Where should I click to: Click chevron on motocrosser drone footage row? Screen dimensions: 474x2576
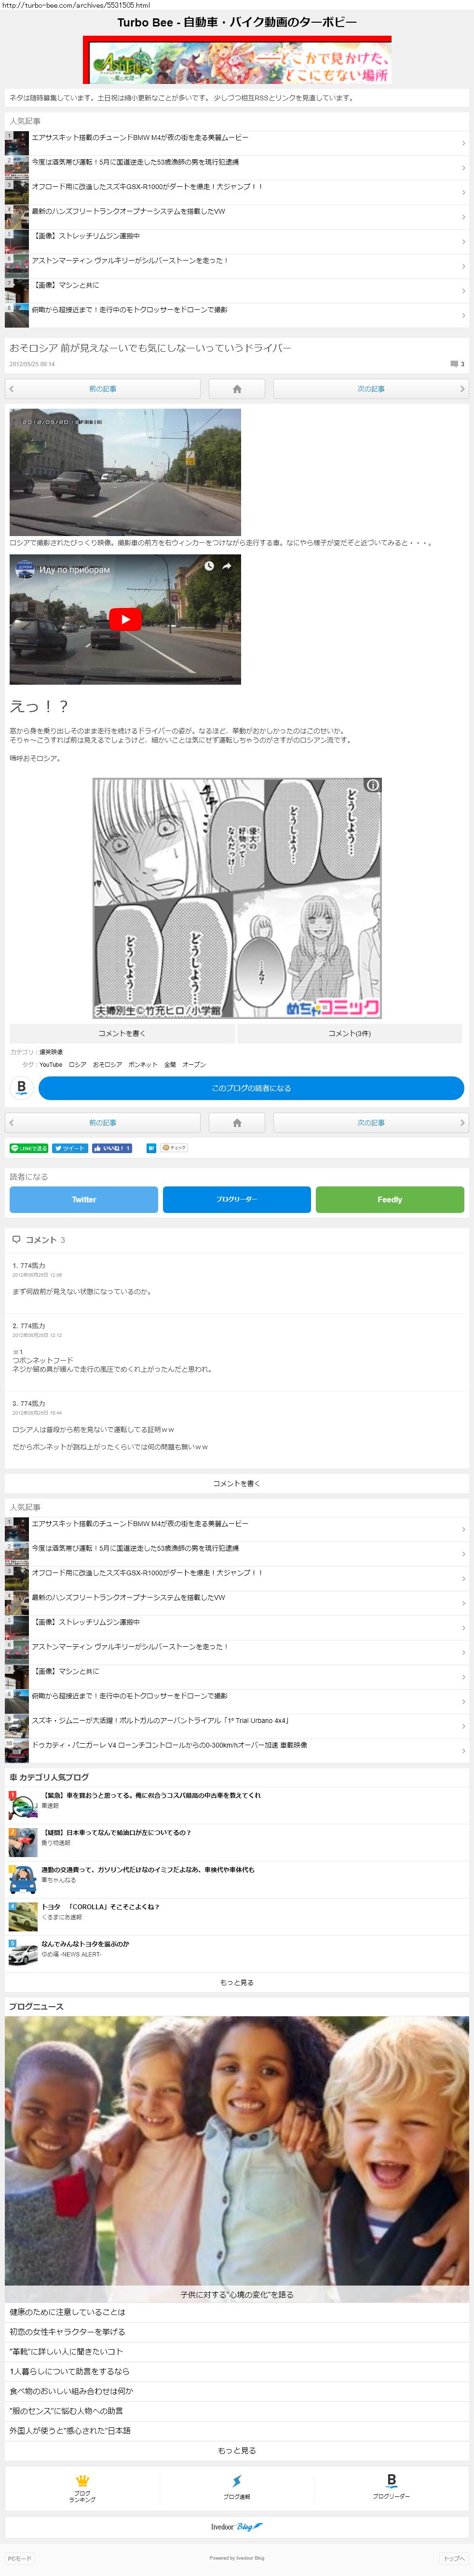coord(463,315)
